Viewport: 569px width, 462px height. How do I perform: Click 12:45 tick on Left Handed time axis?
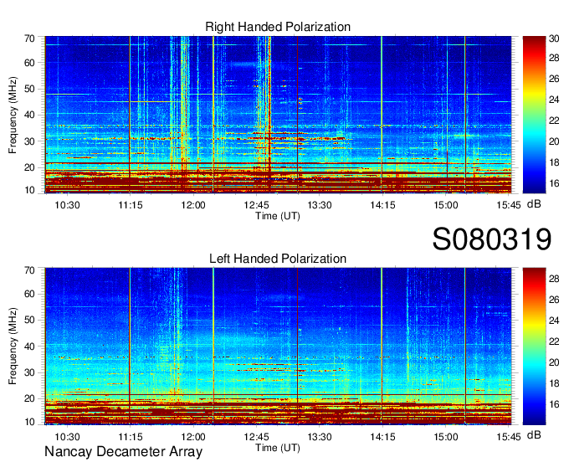coord(257,437)
